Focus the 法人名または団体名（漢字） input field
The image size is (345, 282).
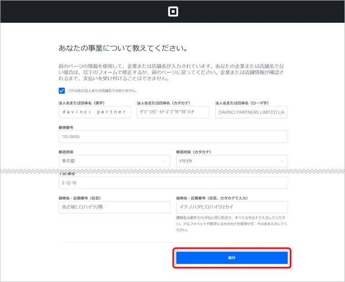point(95,112)
